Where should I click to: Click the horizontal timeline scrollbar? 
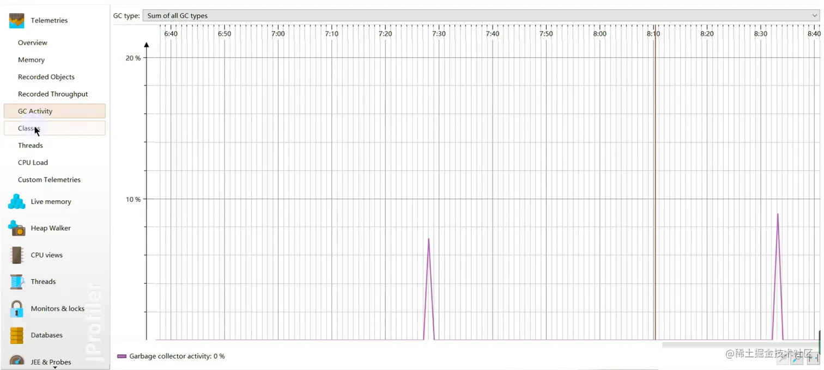click(x=740, y=345)
